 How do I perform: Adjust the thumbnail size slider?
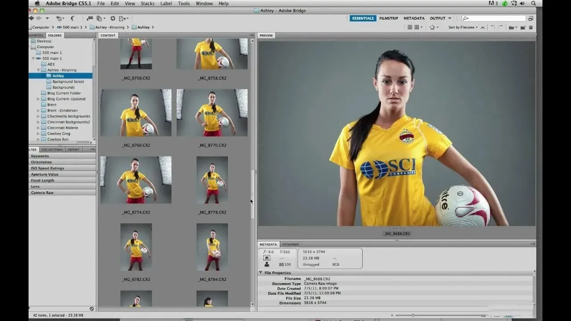pos(413,315)
